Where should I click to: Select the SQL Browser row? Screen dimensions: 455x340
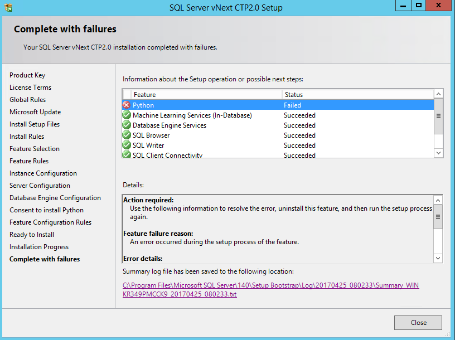point(278,135)
